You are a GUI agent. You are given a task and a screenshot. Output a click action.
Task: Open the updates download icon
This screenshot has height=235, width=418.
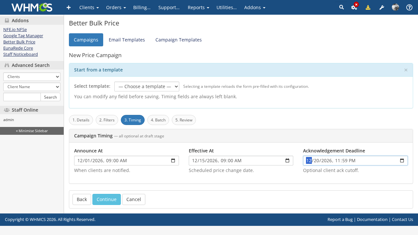tap(368, 7)
